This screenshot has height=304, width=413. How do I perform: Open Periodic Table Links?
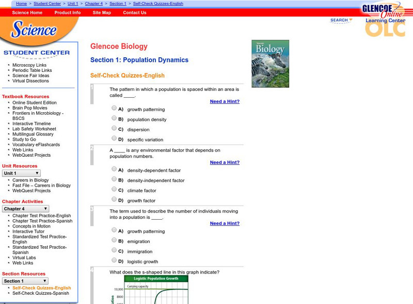[32, 70]
